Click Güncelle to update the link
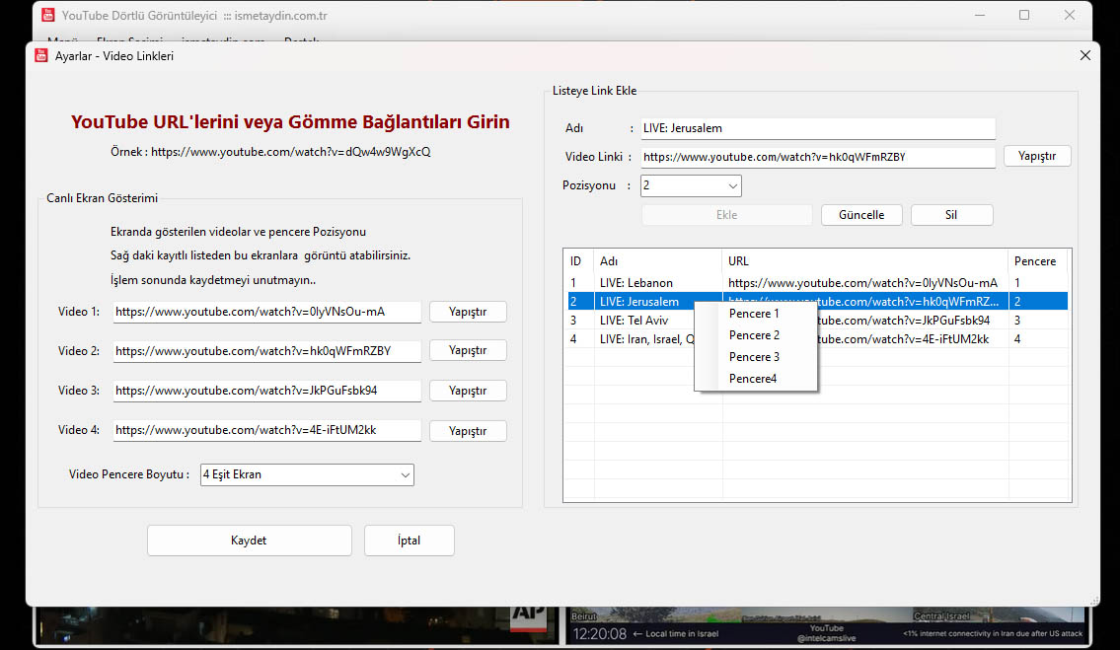1120x650 pixels. click(860, 215)
